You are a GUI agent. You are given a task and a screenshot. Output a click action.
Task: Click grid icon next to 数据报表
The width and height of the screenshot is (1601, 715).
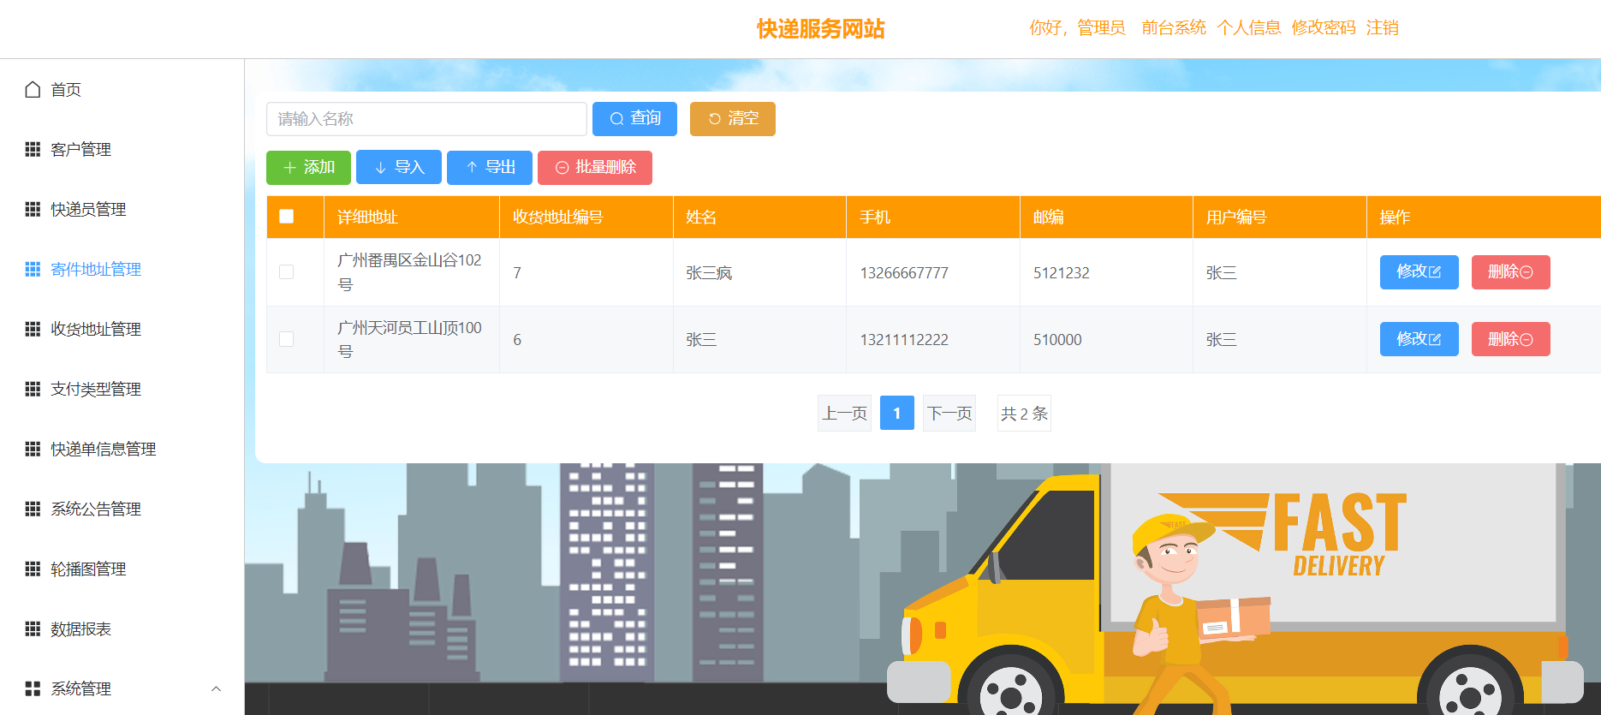pyautogui.click(x=33, y=629)
